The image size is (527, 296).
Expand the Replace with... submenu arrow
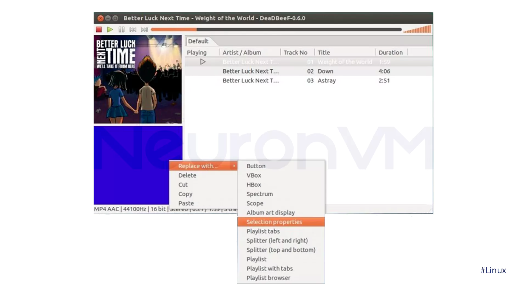click(234, 166)
